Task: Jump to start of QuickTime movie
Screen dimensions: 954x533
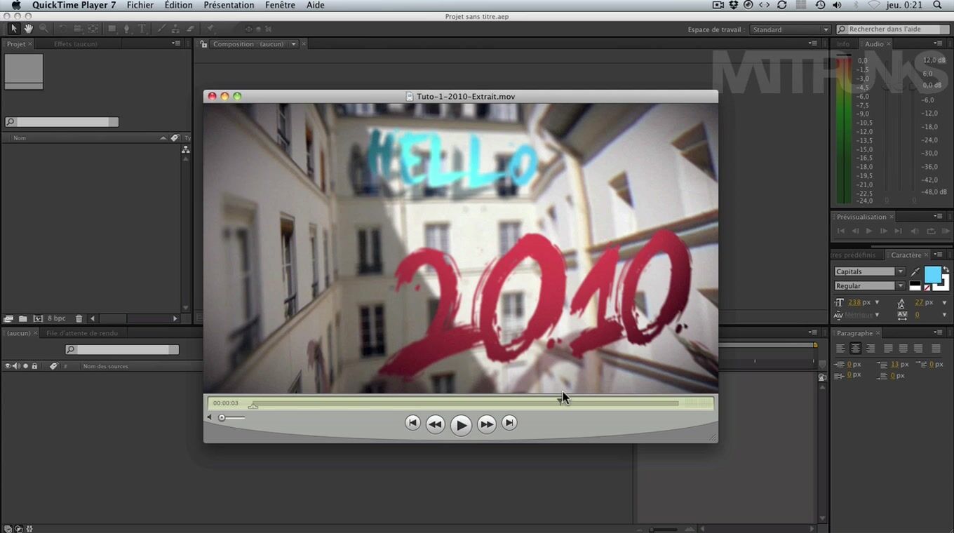Action: click(x=412, y=423)
